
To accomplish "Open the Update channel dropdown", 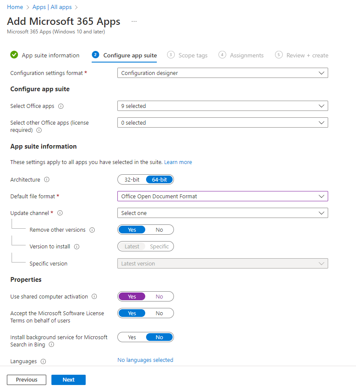I will click(x=223, y=213).
